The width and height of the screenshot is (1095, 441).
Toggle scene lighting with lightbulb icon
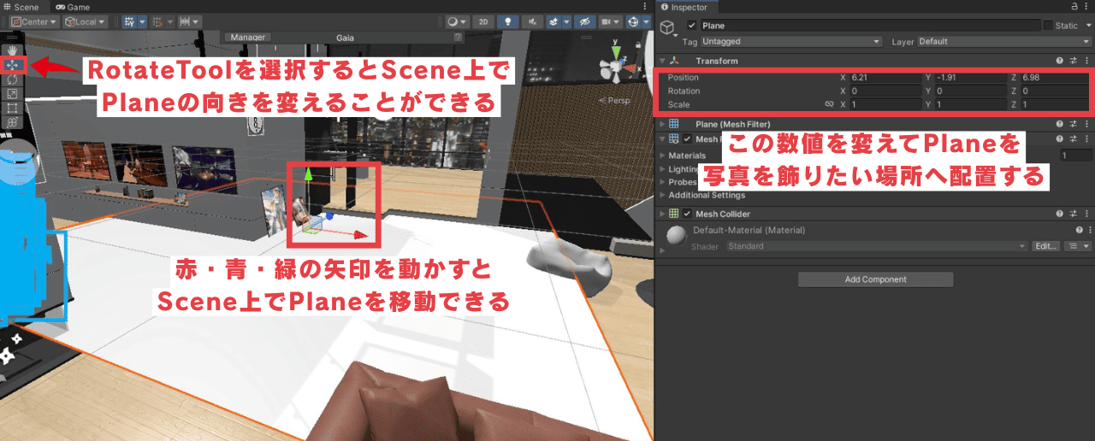(x=509, y=21)
